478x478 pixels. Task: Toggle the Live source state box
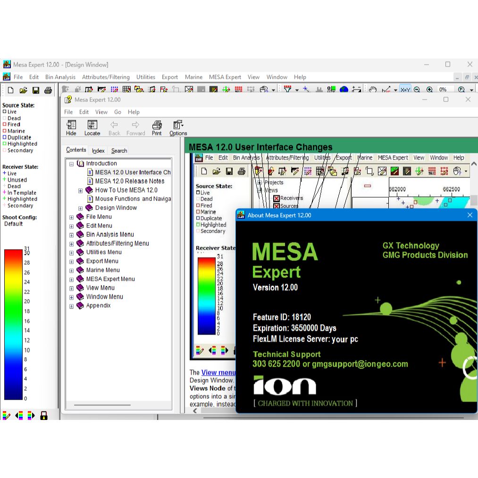tap(5, 111)
